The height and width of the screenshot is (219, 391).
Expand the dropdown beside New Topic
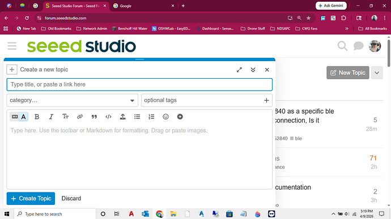coord(377,73)
